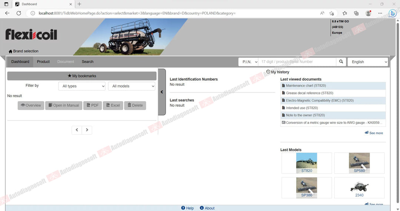The width and height of the screenshot is (400, 211).
Task: Open browser settings and more menu
Action: (380, 13)
